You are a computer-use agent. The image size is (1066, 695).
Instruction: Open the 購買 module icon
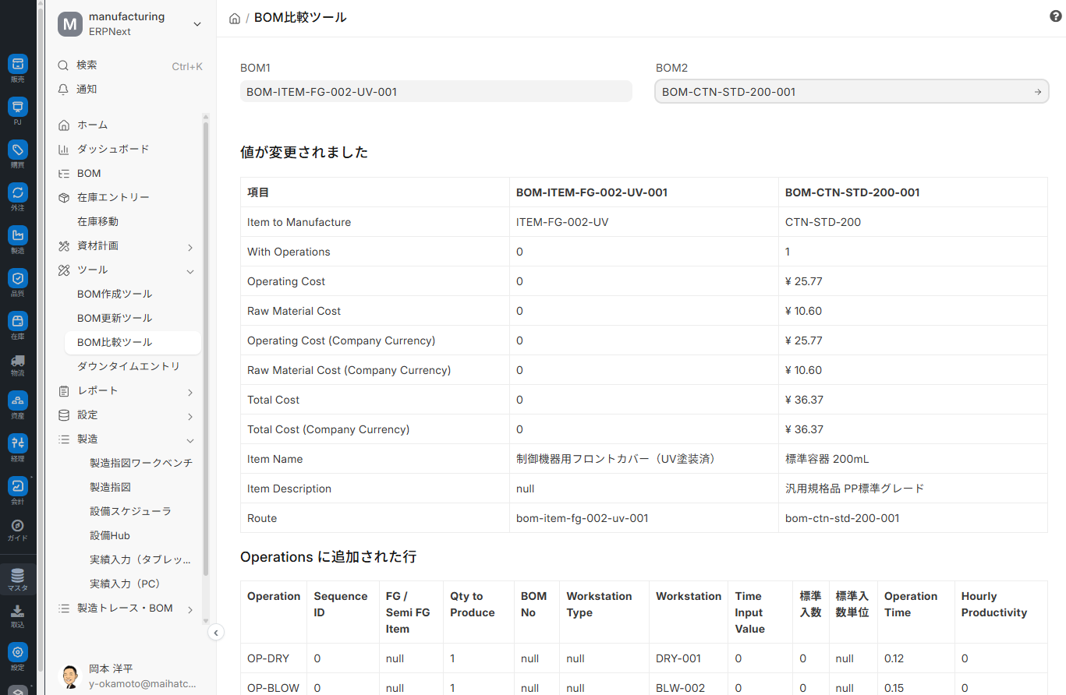point(17,154)
